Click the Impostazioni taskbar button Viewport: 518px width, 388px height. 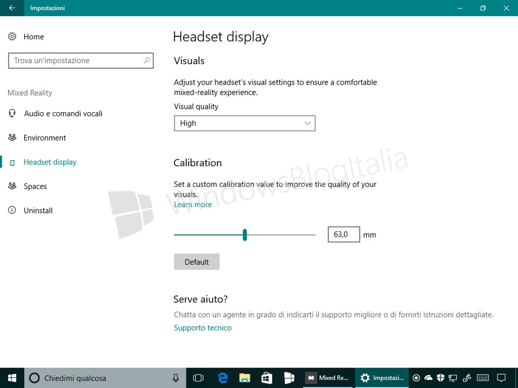coord(382,378)
